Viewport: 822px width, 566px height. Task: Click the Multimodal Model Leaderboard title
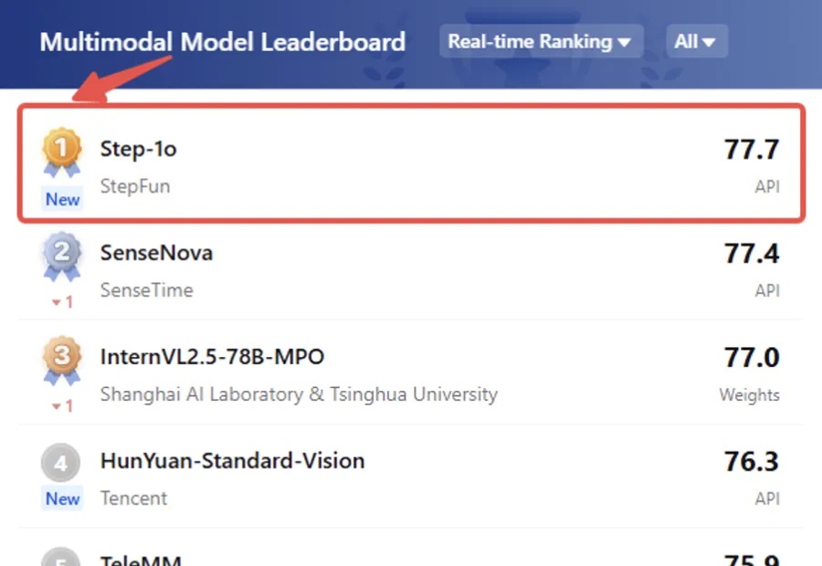pos(223,42)
